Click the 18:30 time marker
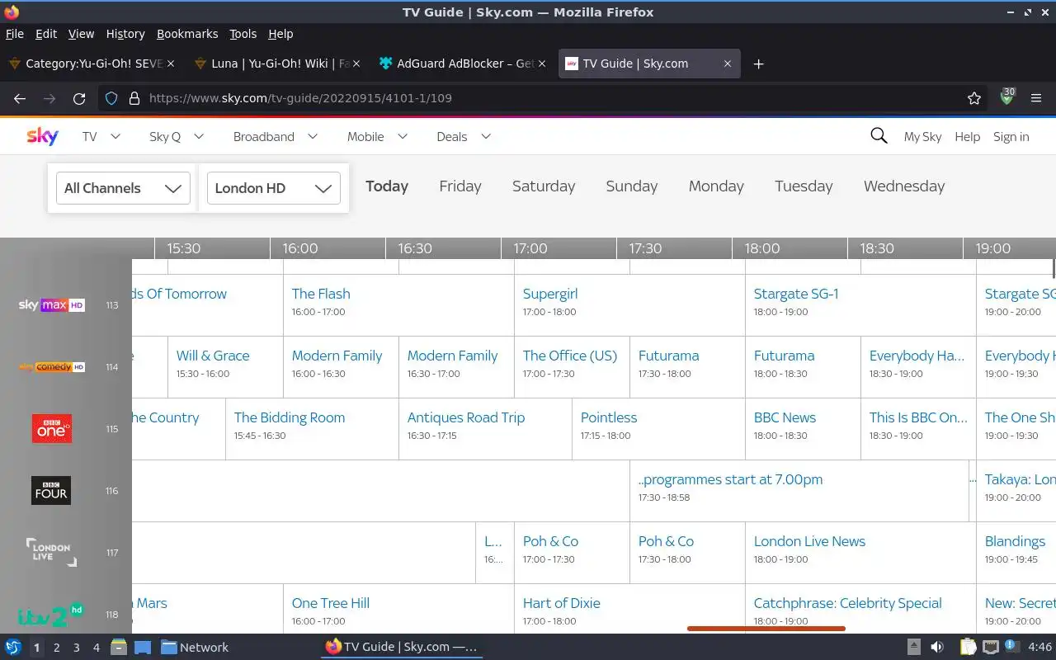The height and width of the screenshot is (660, 1056). 877,248
